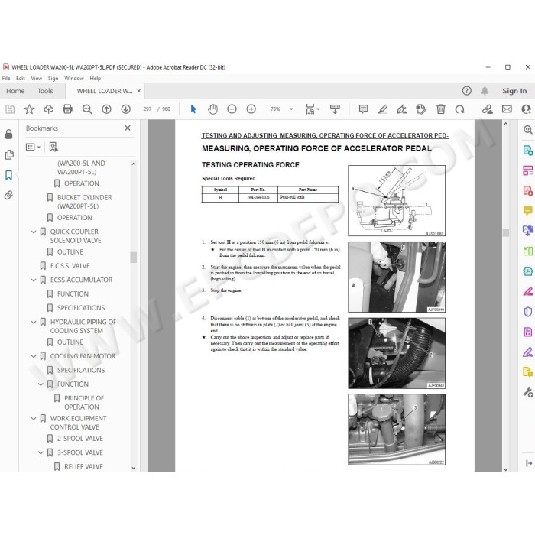Open Page Thumbnails panel
535x535 pixels.
[9, 155]
